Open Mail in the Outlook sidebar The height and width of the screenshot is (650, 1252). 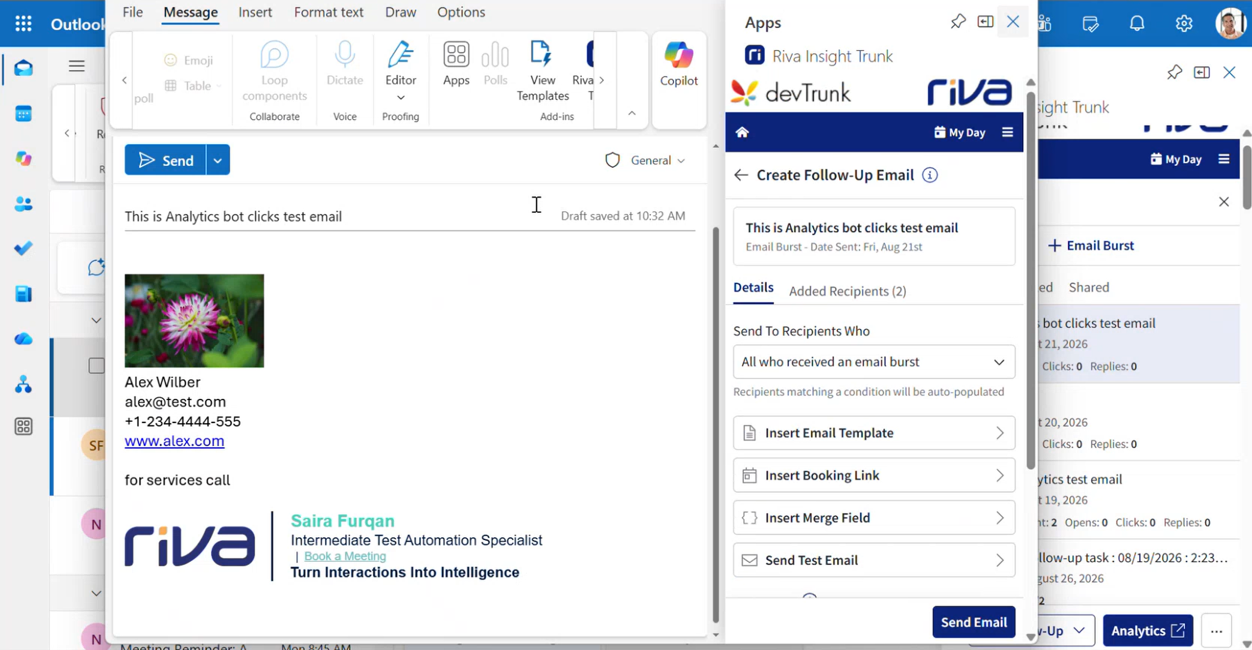point(23,68)
